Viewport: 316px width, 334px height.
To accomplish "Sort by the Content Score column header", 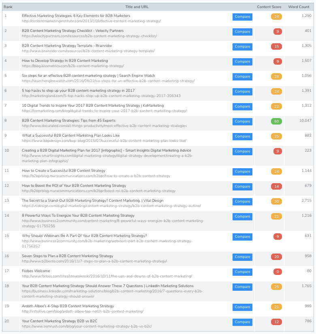I will click(269, 7).
